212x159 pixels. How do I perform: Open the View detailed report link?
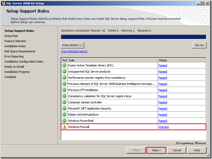pyautogui.click(x=74, y=51)
